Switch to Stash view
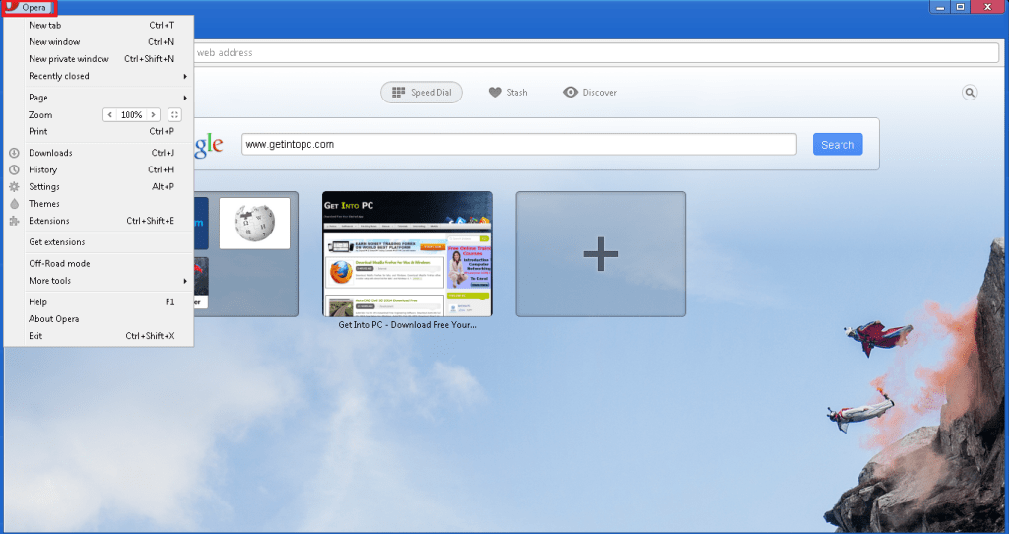The height and width of the screenshot is (534, 1009). click(x=507, y=92)
